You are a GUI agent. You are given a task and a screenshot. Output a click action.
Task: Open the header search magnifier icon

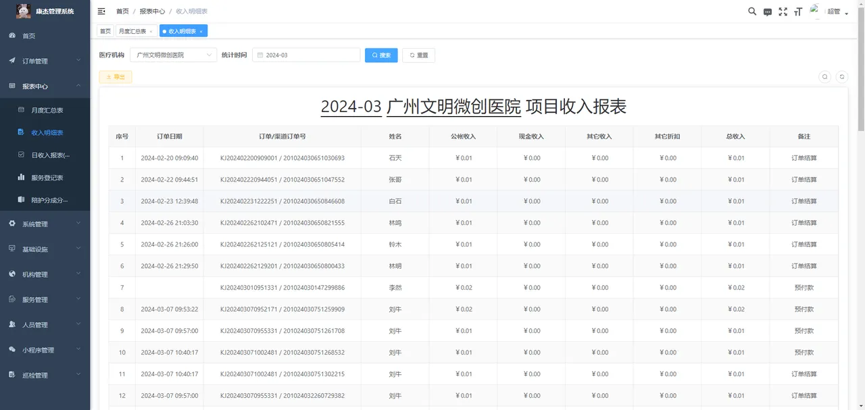click(752, 11)
